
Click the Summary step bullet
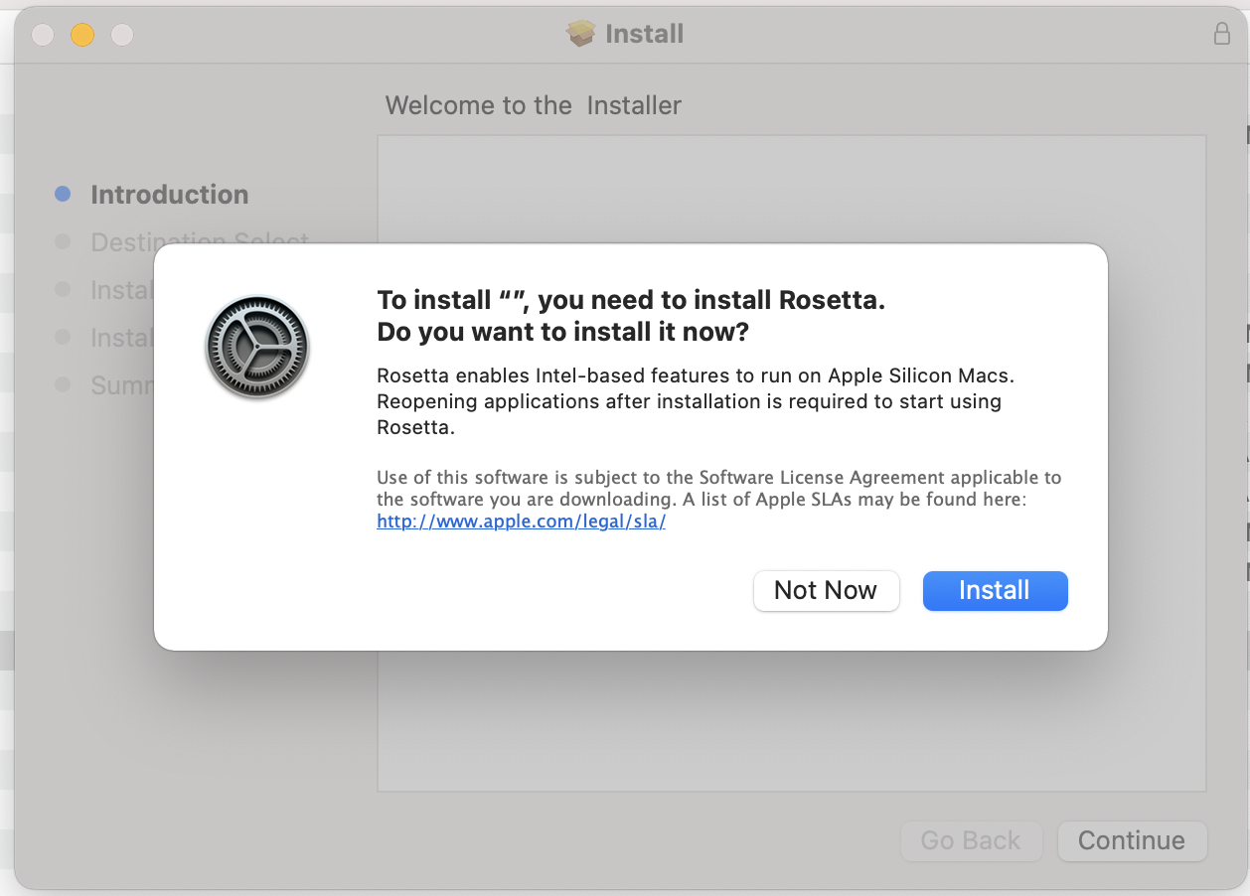tap(62, 385)
